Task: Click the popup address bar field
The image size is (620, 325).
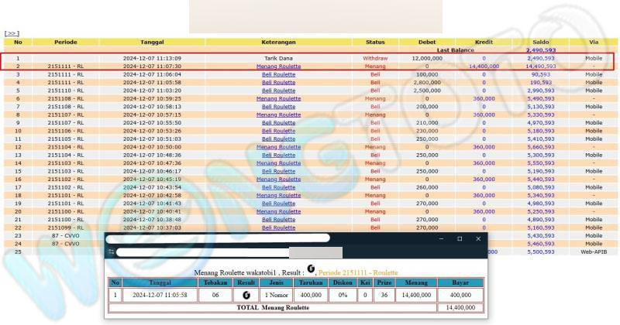Action: pyautogui.click(x=201, y=252)
